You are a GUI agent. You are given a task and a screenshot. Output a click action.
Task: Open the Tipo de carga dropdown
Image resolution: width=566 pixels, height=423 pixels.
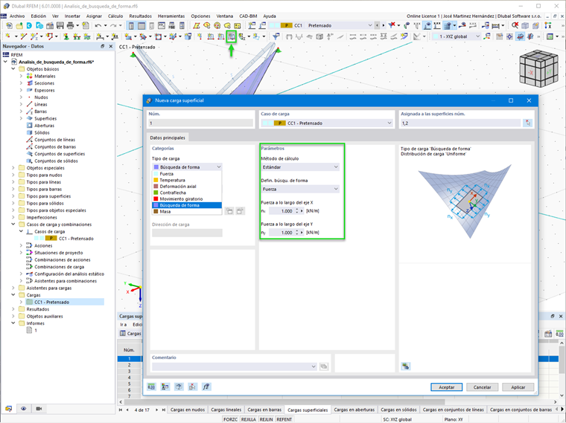(187, 167)
